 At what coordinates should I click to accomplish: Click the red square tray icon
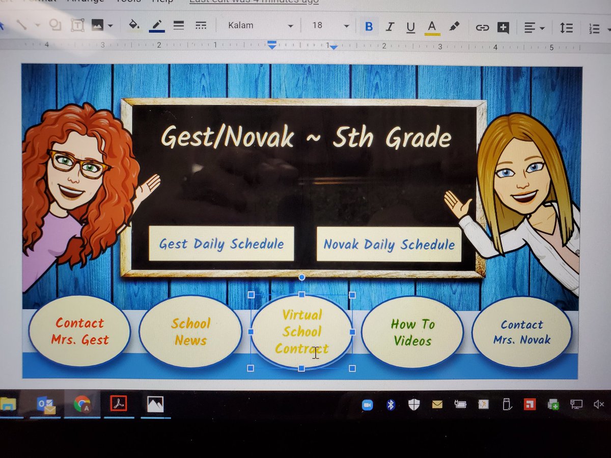pos(530,405)
